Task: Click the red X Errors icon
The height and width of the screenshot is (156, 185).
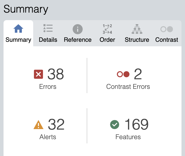Action: coord(38,74)
